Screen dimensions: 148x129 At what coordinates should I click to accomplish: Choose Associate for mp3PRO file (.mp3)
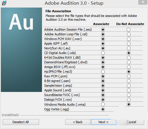[103, 72]
